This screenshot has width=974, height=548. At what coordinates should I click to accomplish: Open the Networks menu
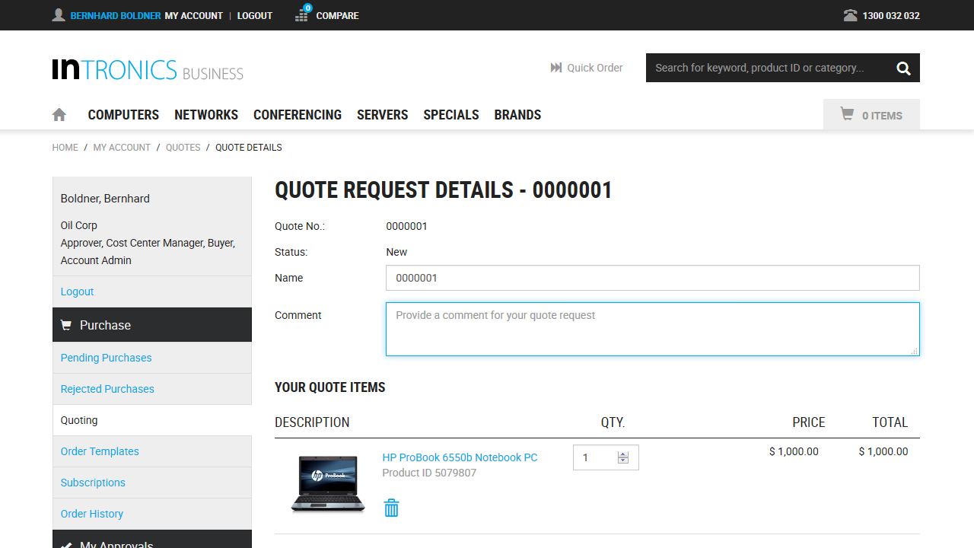tap(206, 115)
